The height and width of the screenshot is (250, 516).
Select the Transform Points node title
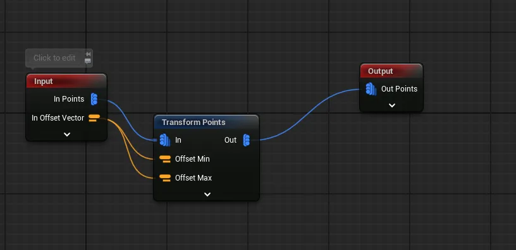[193, 122]
